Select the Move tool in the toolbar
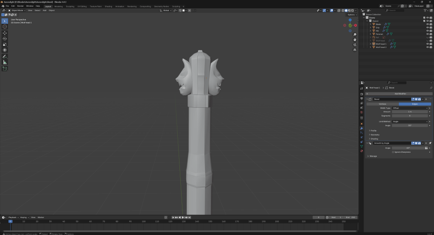 click(x=5, y=33)
